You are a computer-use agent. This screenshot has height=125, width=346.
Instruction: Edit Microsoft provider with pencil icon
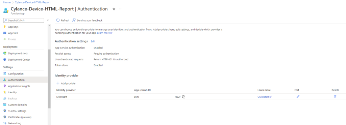pyautogui.click(x=298, y=97)
